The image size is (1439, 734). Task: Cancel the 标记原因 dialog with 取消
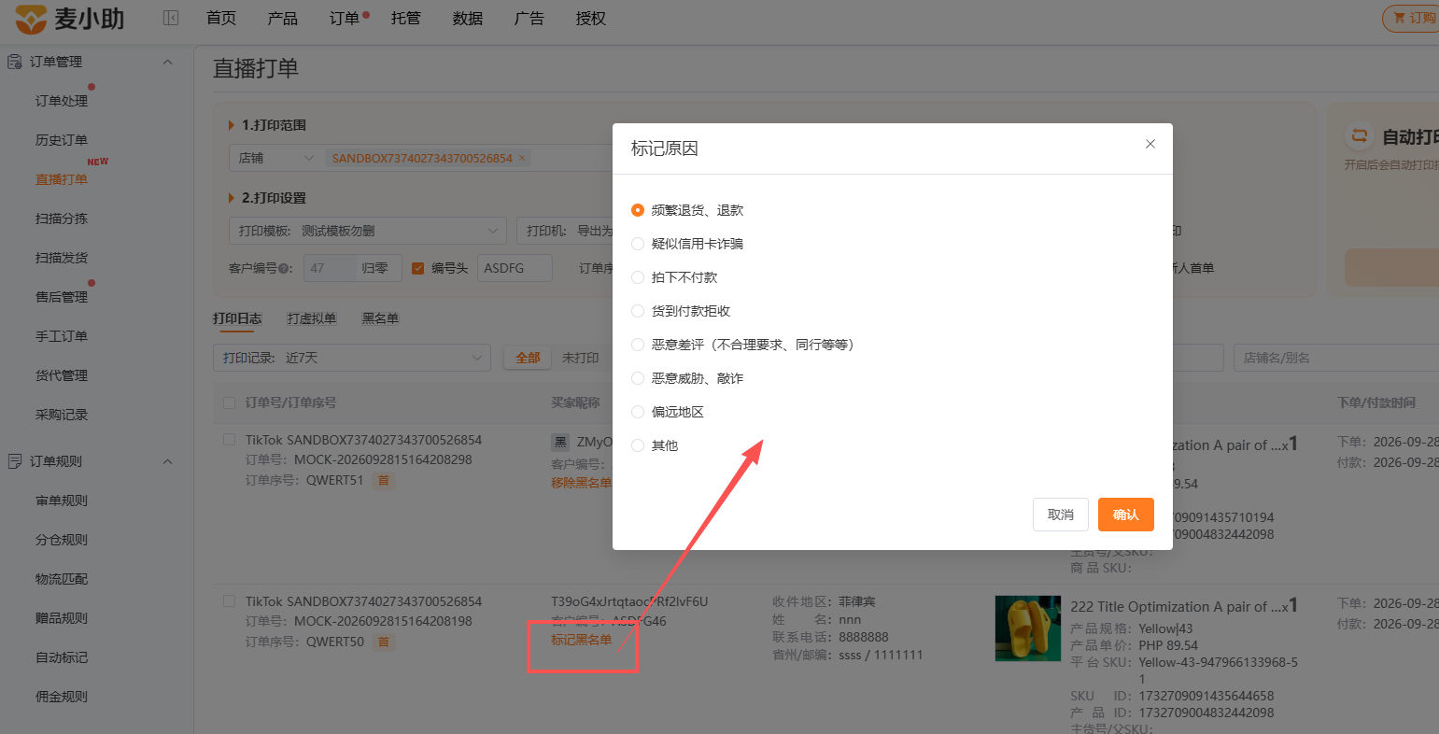[x=1061, y=515]
